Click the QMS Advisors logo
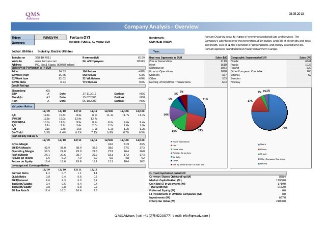Image resolution: width=325 pixels, height=230 pixels. [33, 16]
